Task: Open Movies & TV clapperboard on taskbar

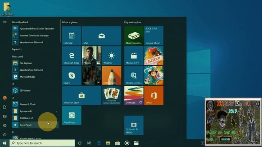Action: coord(136,143)
